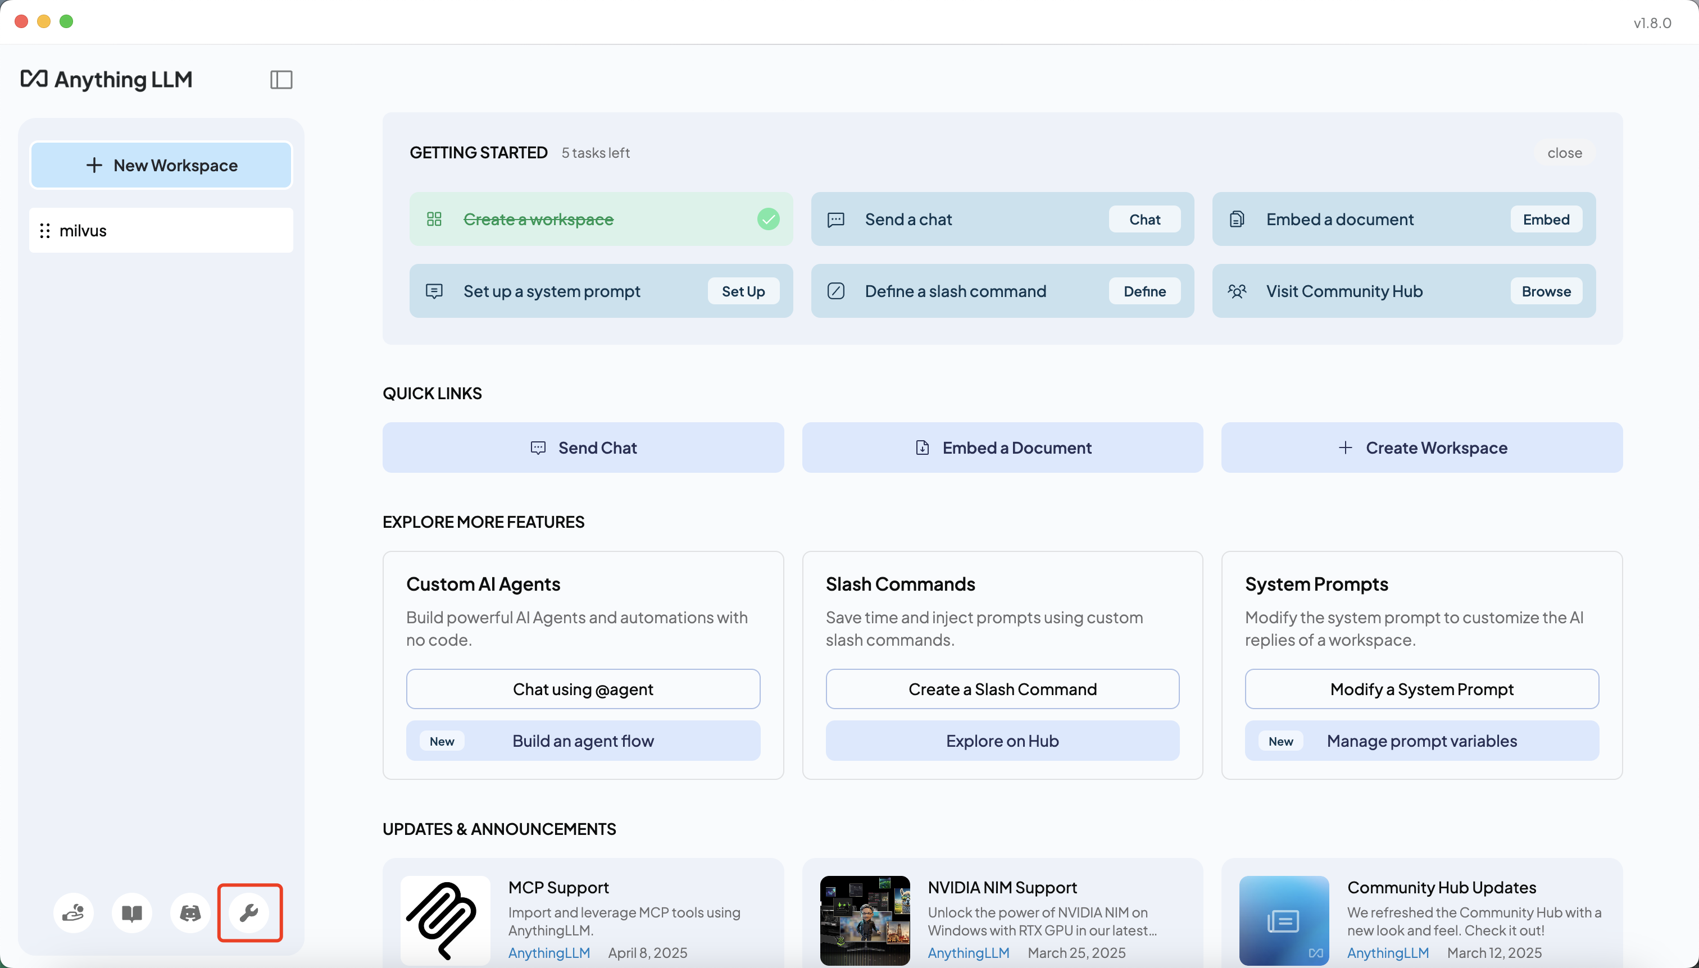The image size is (1699, 968).
Task: Click the Anything LLM logo
Action: point(106,79)
